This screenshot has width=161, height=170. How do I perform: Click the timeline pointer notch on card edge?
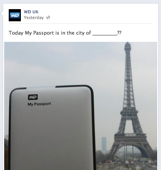(2, 13)
